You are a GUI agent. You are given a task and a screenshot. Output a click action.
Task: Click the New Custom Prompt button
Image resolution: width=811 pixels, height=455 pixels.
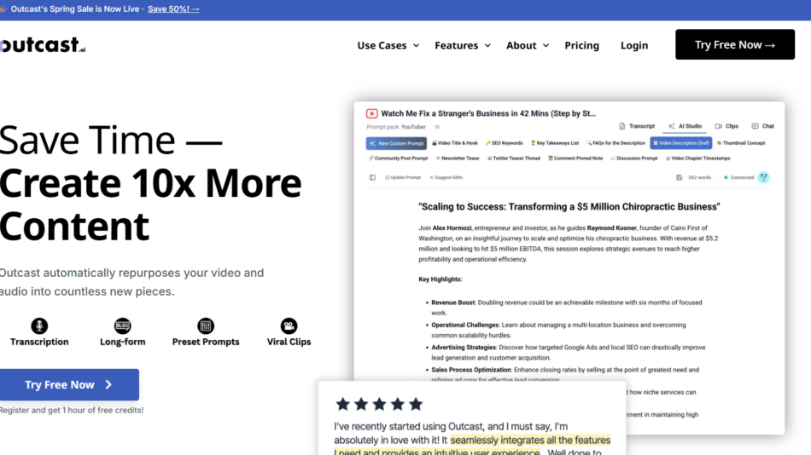pyautogui.click(x=396, y=143)
